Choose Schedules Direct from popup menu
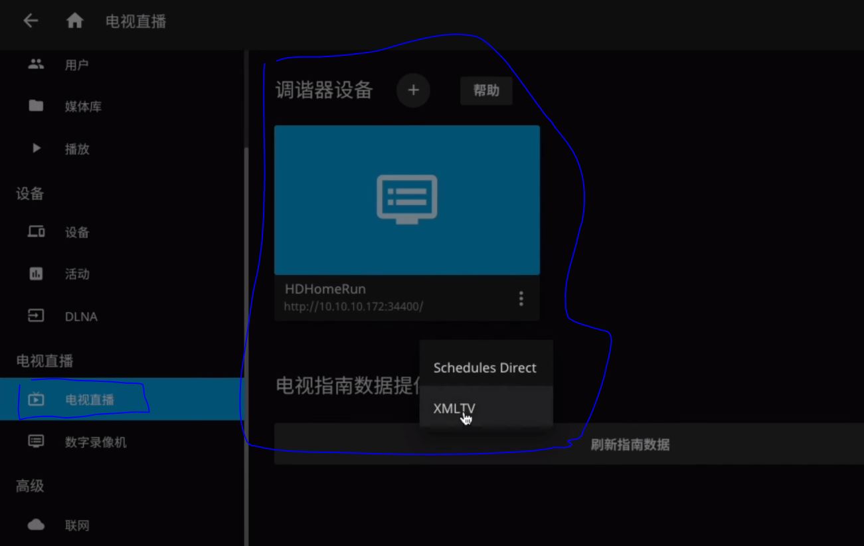 [x=485, y=368]
